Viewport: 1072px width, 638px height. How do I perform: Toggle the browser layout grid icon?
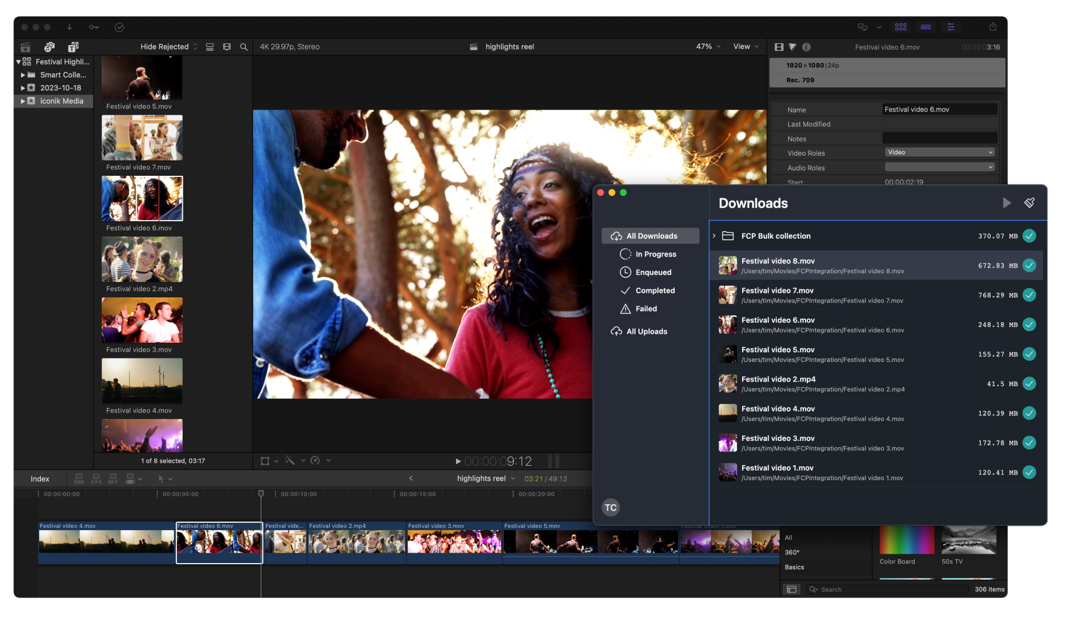(901, 27)
